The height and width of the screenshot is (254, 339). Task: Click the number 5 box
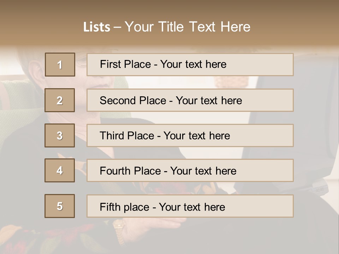click(60, 206)
